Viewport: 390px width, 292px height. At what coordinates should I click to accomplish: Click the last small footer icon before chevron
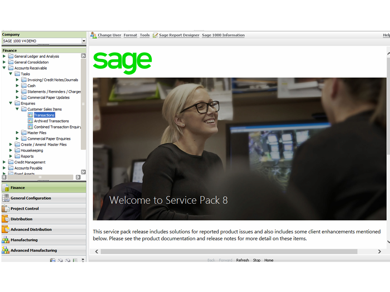click(75, 260)
